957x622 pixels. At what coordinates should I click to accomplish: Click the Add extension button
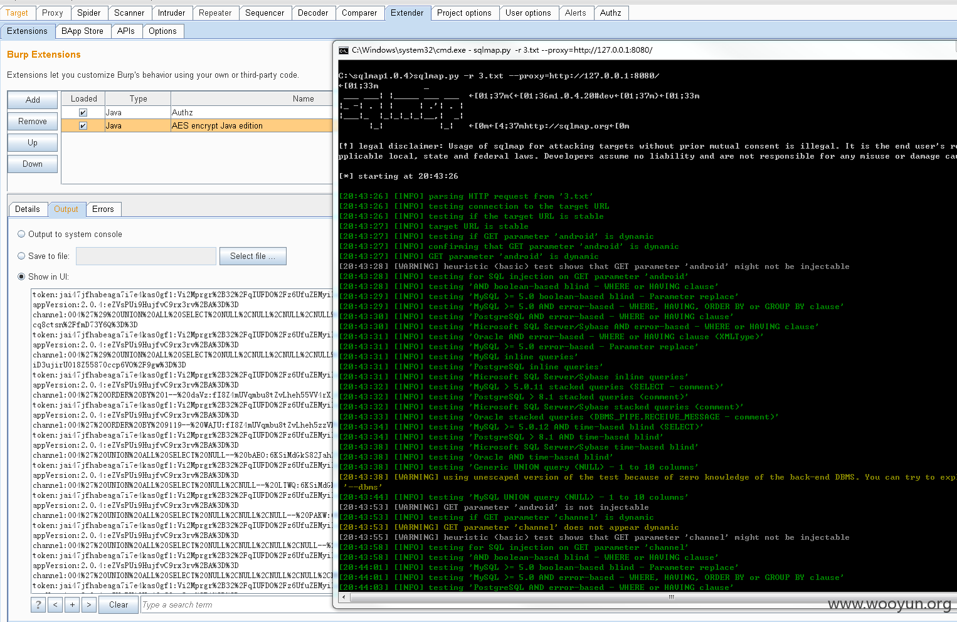33,100
